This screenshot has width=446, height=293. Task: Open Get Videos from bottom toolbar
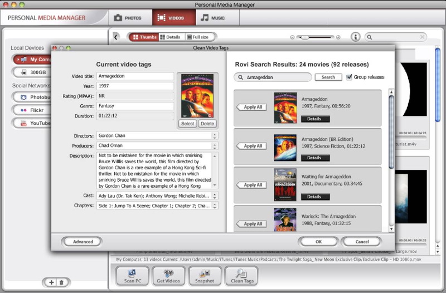coord(168,276)
